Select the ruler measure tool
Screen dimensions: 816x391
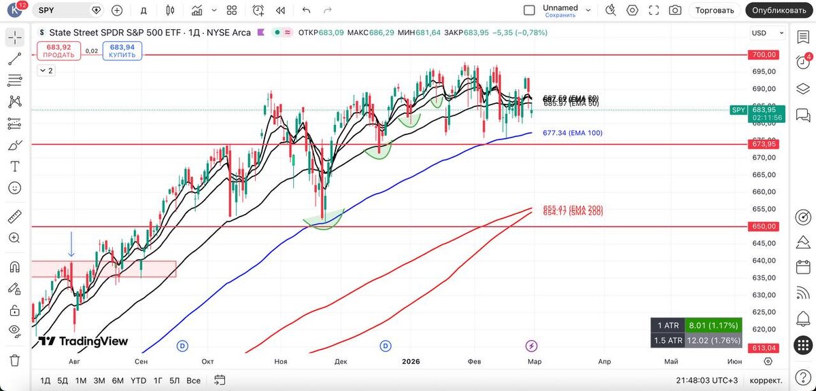(x=15, y=217)
